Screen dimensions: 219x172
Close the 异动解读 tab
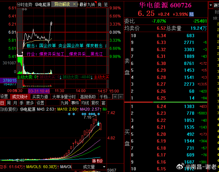tap(75, 4)
